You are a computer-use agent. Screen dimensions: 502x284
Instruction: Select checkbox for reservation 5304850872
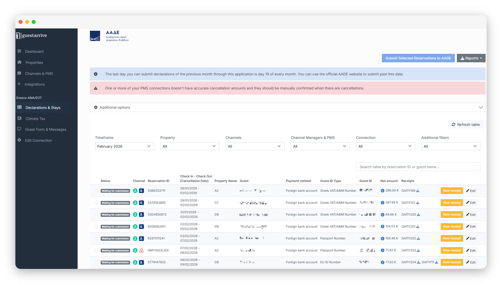coord(97,215)
